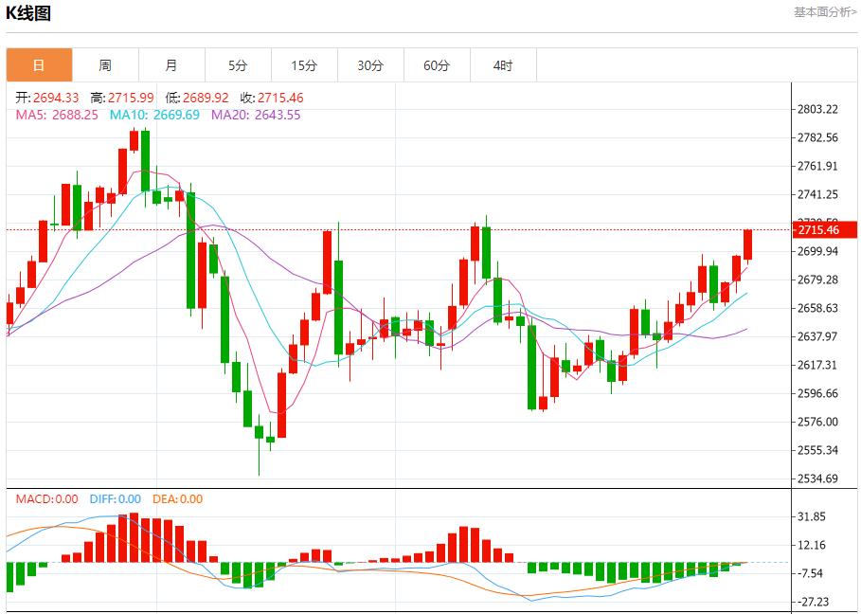Choose the 15分 interval tab
The width and height of the screenshot is (861, 614).
[x=304, y=65]
